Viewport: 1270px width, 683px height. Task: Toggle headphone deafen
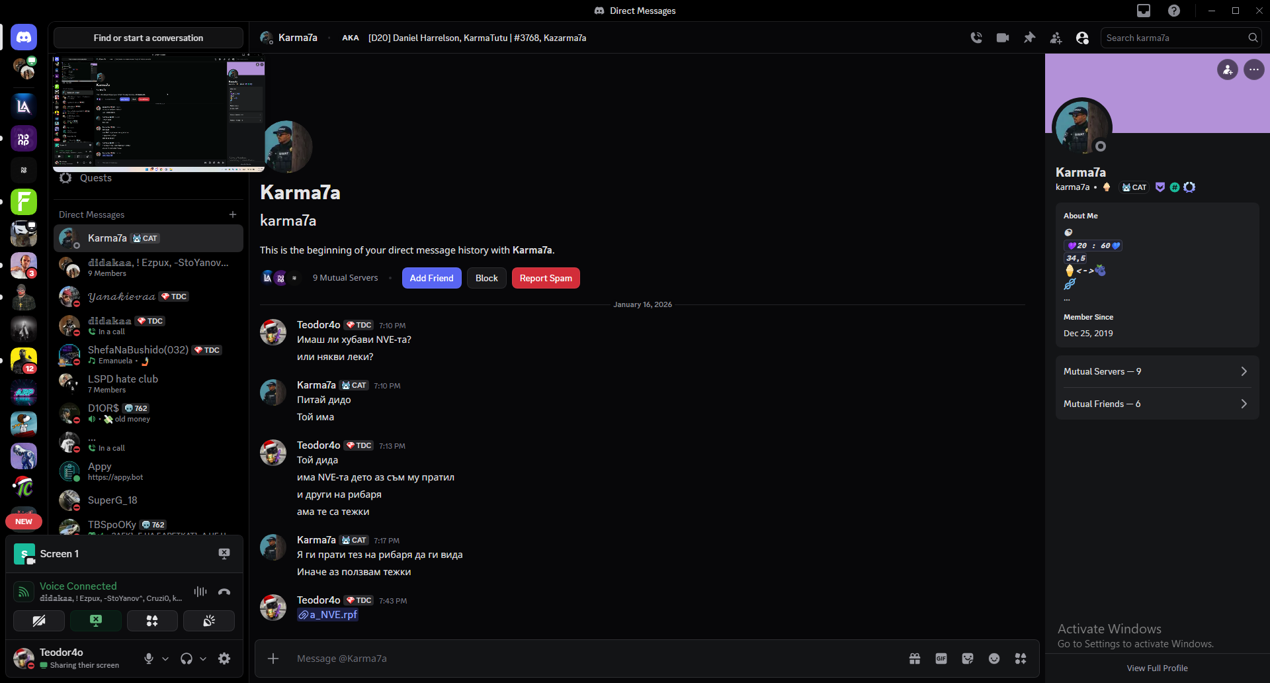[187, 659]
